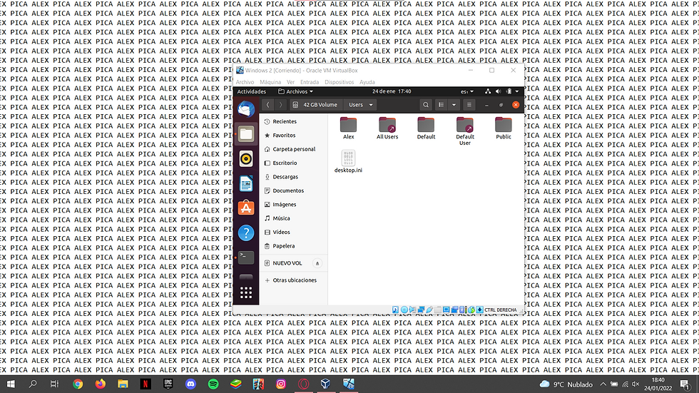The image size is (699, 393).
Task: Open Documentos in the sidebar
Action: (293, 190)
